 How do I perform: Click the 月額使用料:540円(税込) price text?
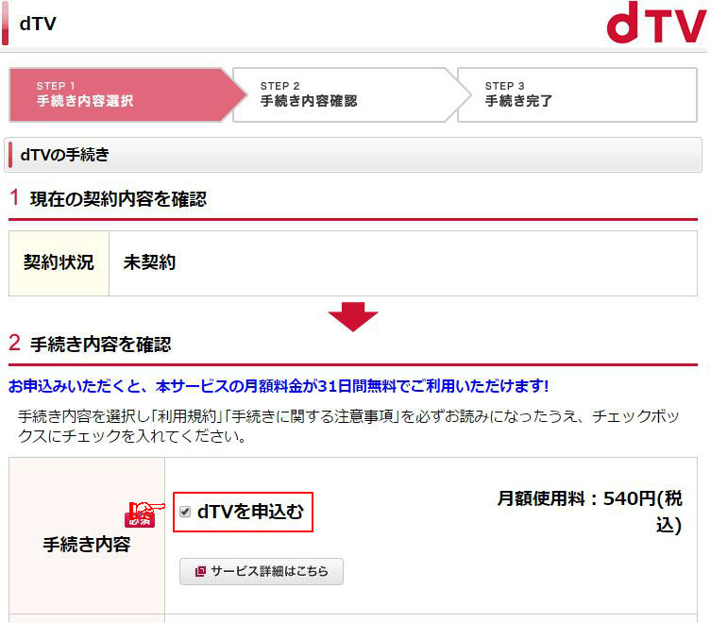pos(589,512)
